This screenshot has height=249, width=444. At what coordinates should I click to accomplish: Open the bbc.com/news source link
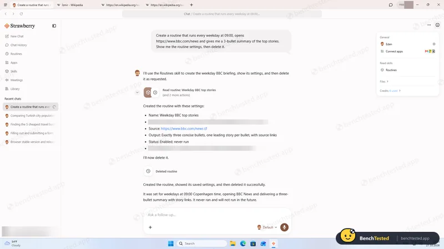point(184,128)
